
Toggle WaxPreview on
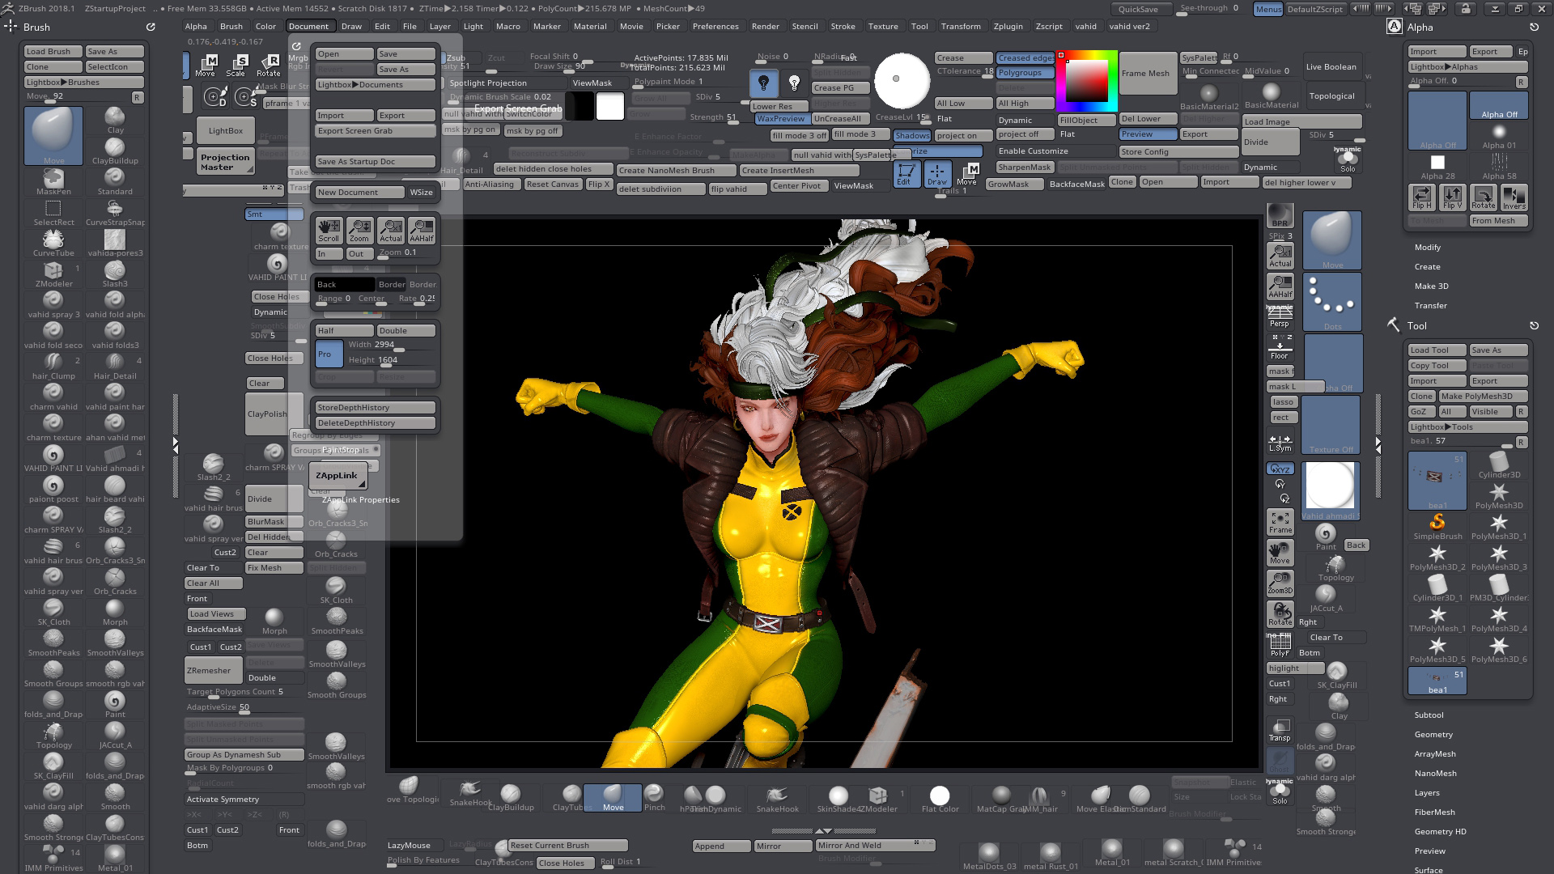tap(781, 118)
